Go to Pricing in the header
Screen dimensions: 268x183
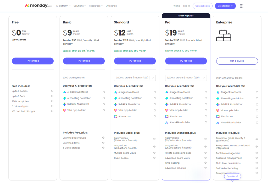click(x=176, y=6)
